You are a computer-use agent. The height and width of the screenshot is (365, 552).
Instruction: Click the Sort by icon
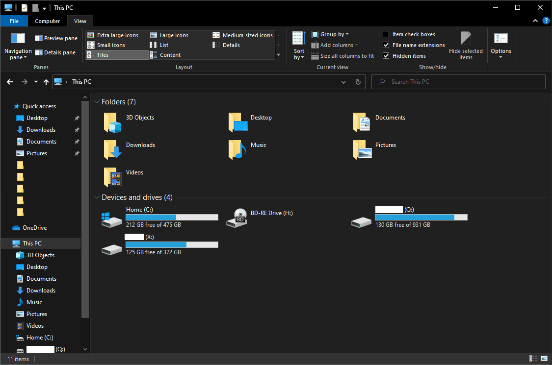(x=299, y=38)
